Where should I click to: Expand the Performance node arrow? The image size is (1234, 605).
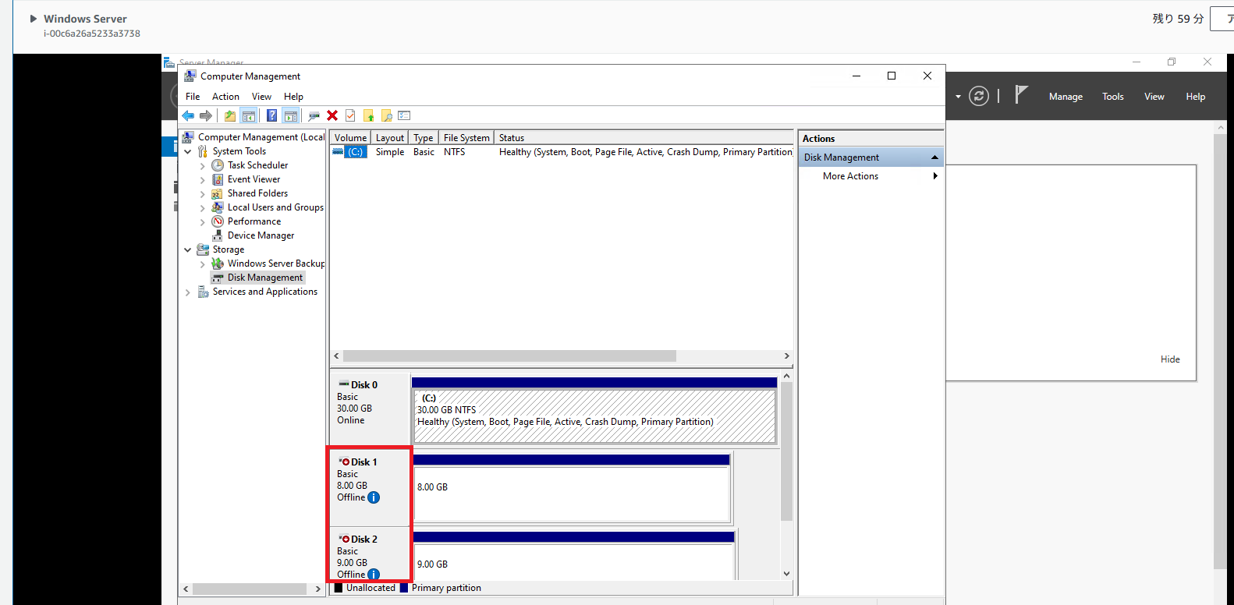202,222
